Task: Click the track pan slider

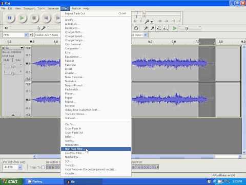Action: click(x=13, y=73)
